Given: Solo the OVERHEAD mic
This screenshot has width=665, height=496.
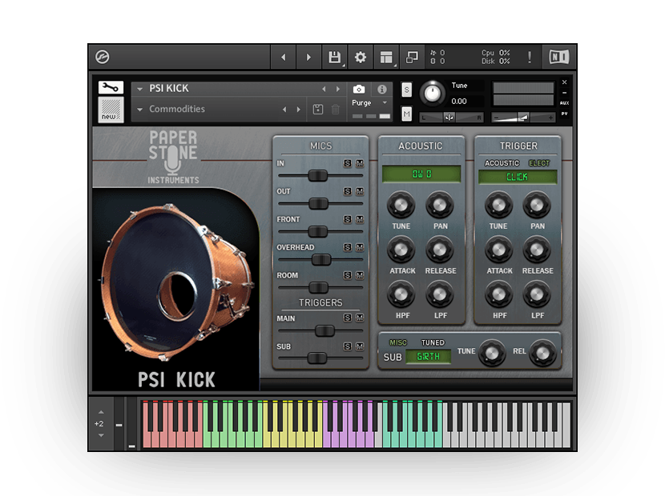Looking at the screenshot, I should tap(348, 247).
